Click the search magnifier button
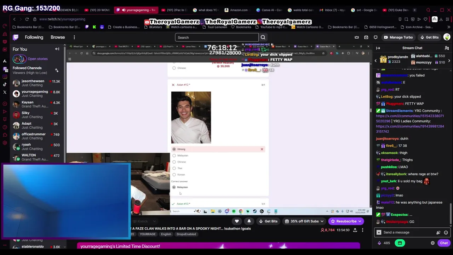The image size is (453, 255). (x=263, y=37)
